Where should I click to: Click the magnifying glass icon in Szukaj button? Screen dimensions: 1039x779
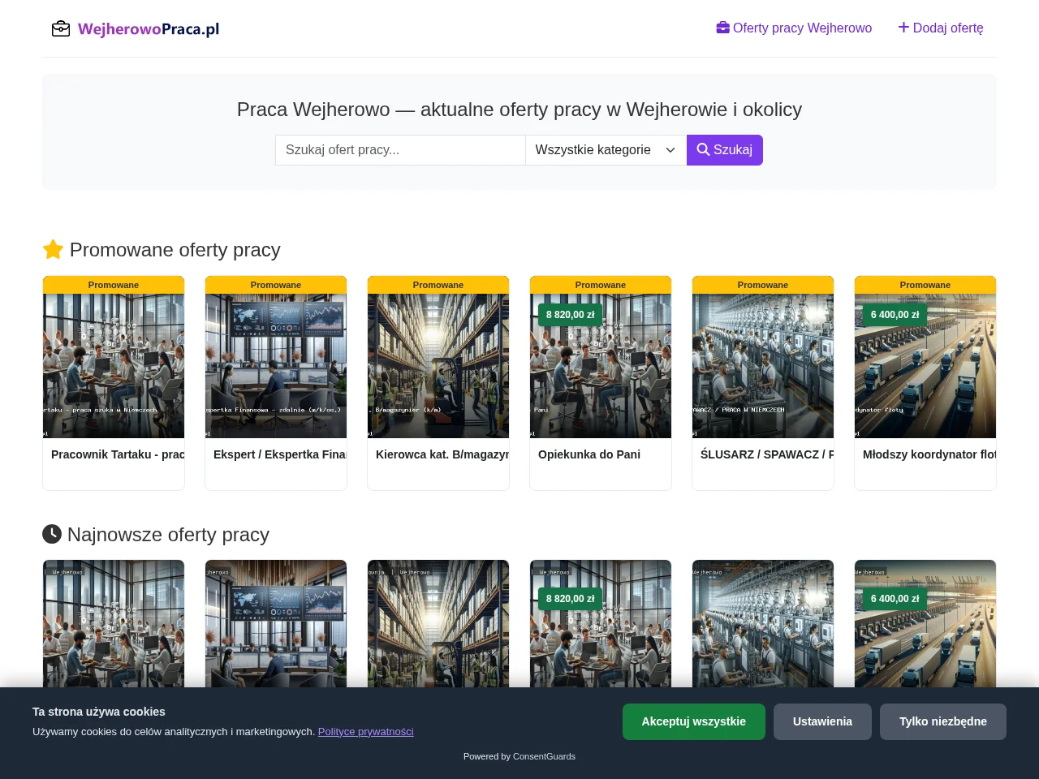(703, 149)
